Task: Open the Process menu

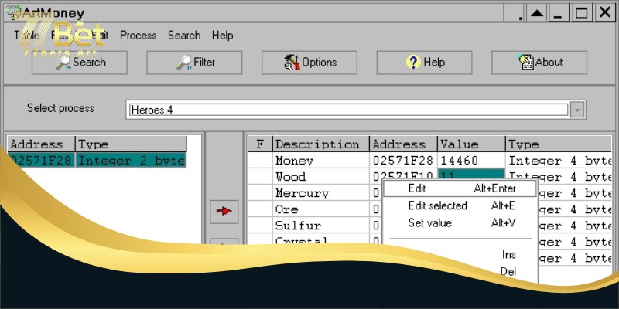Action: pyautogui.click(x=139, y=36)
